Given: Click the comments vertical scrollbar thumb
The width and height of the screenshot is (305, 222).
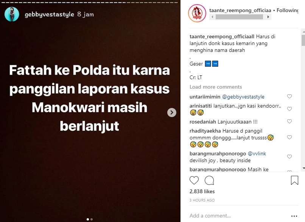Looking at the screenshot, I should [x=303, y=41].
